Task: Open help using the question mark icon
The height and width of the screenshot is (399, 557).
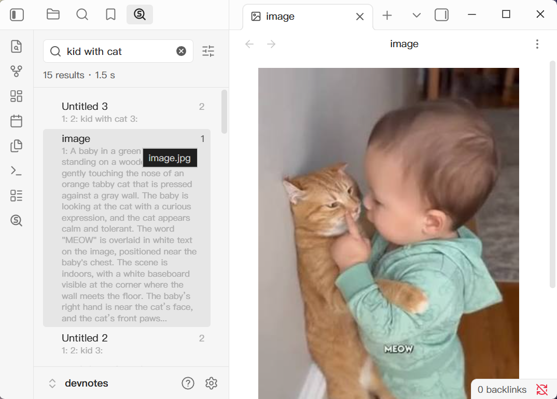Action: [188, 383]
